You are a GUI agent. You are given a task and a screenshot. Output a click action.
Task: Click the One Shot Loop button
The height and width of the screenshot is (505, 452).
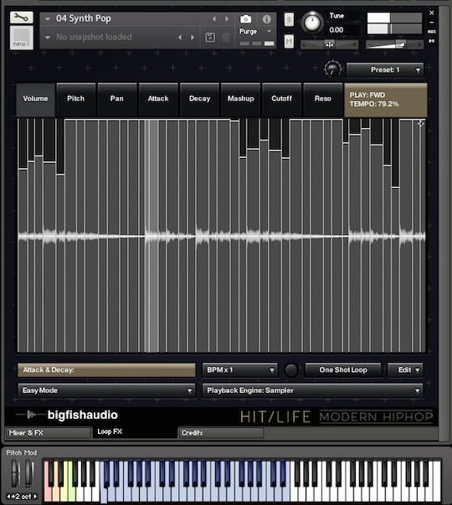point(343,370)
